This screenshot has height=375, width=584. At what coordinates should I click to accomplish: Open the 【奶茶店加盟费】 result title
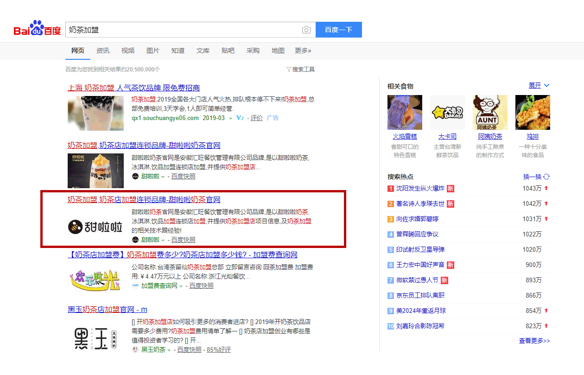[x=183, y=255]
